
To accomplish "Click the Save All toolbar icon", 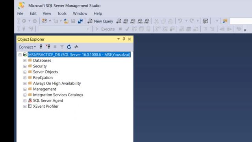I will point(80,21).
